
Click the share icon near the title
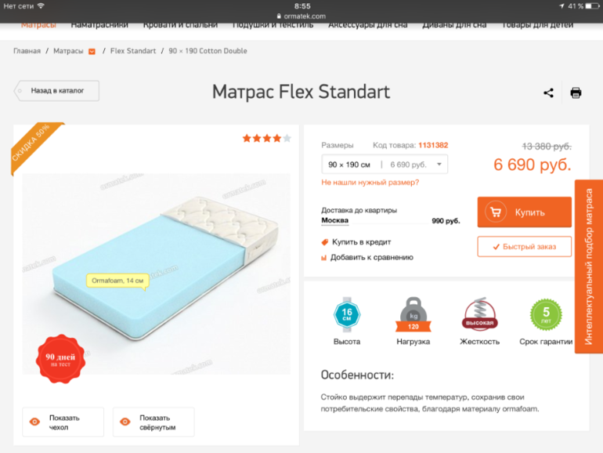click(x=548, y=92)
